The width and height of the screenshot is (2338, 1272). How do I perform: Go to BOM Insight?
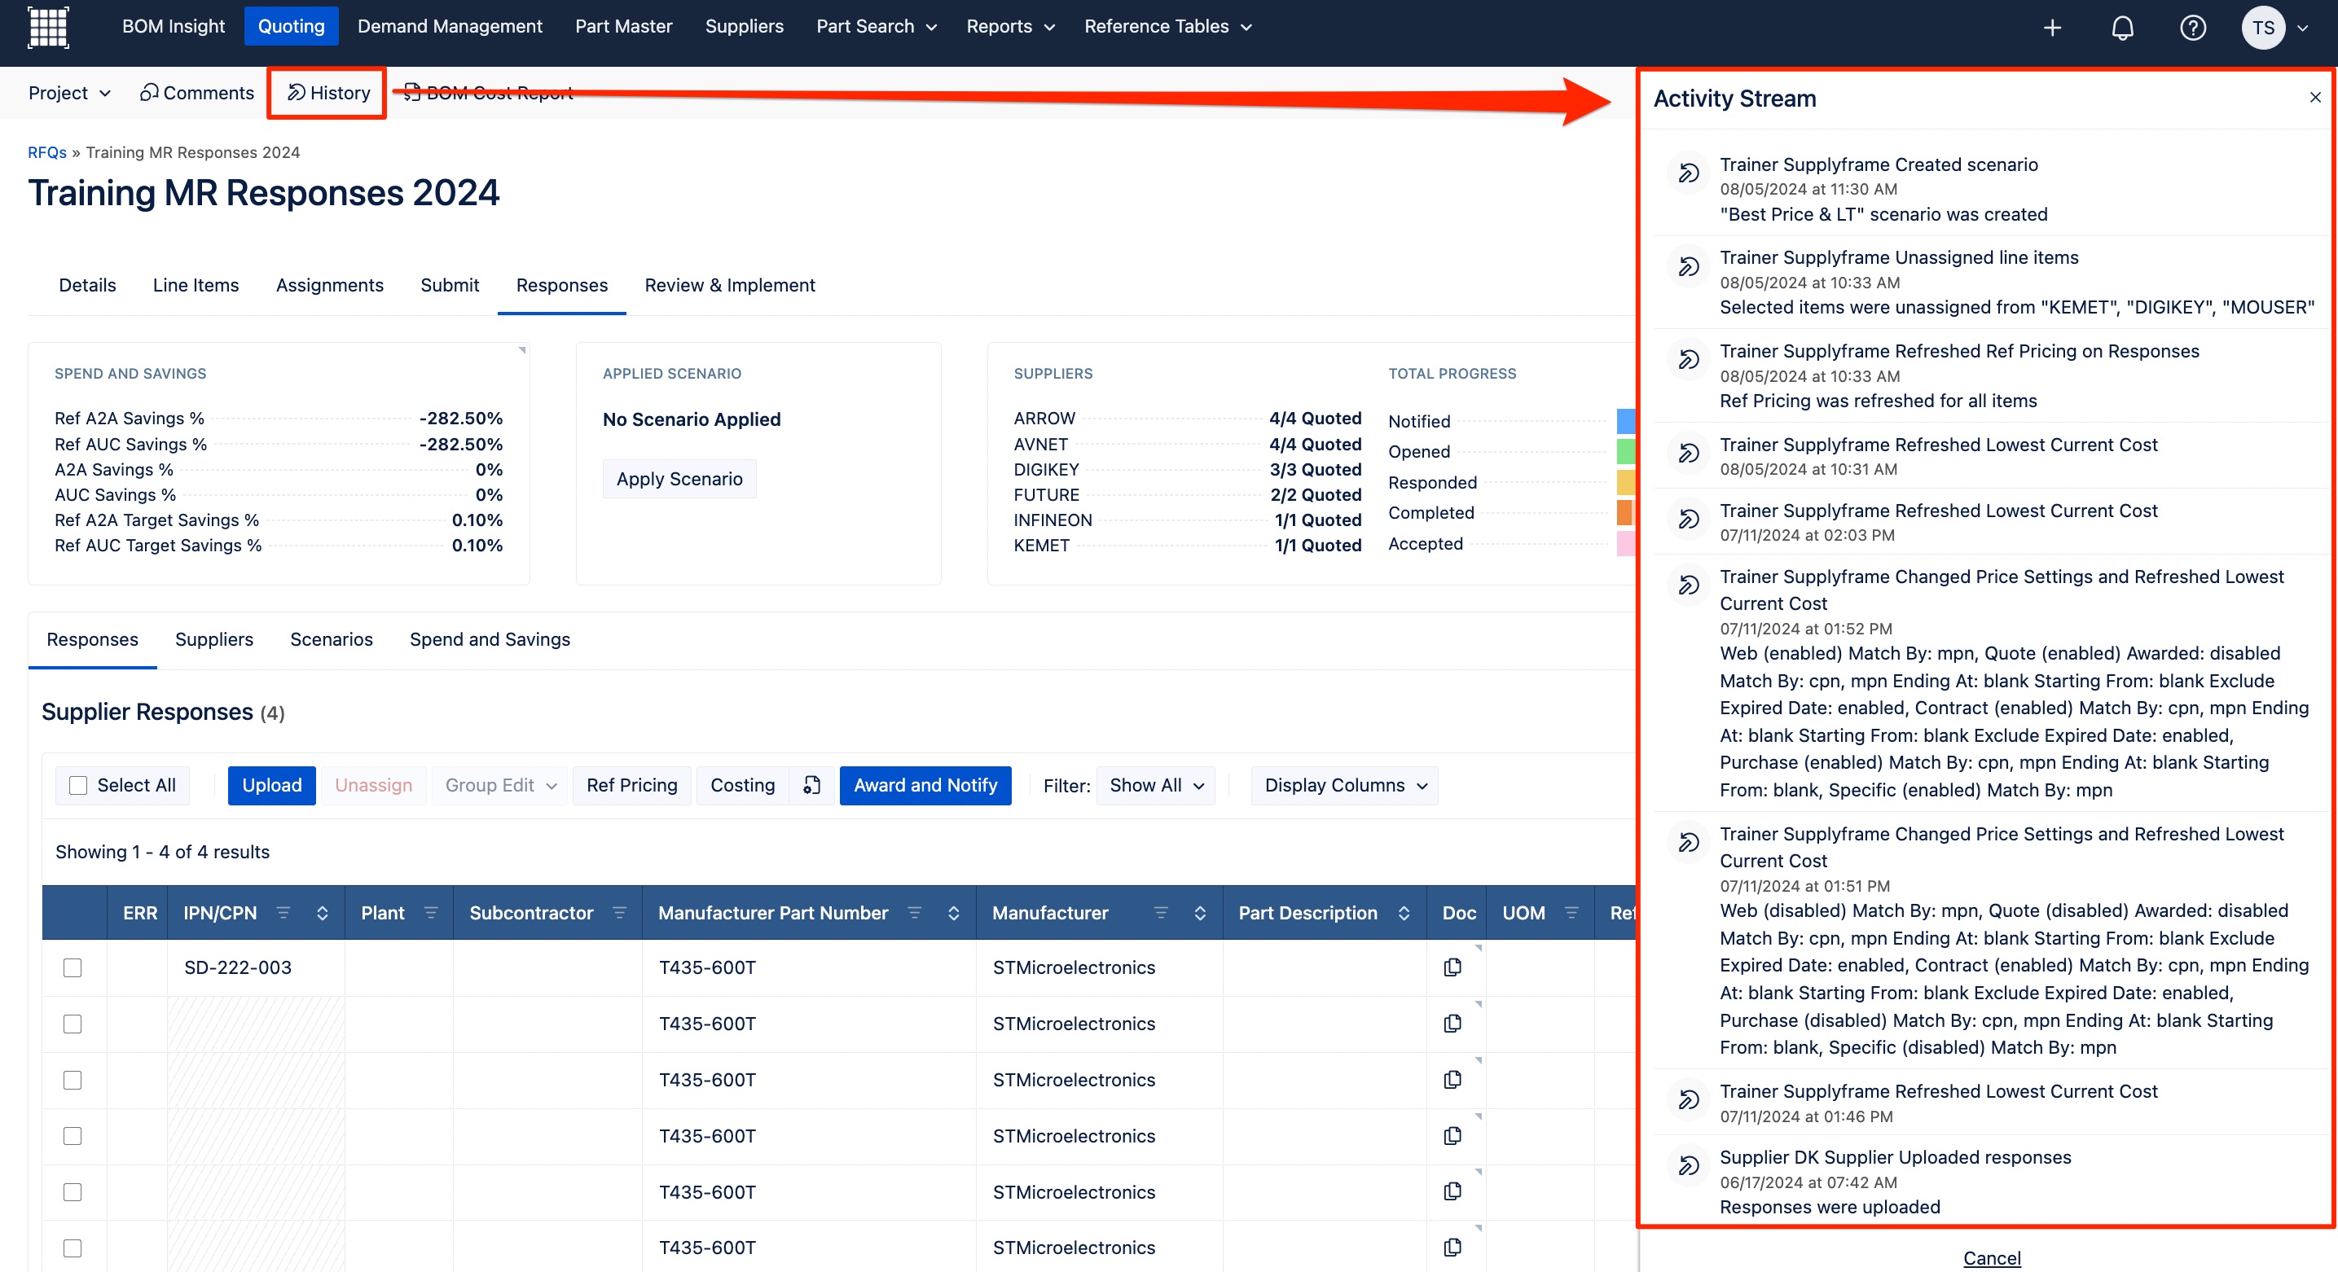[174, 26]
